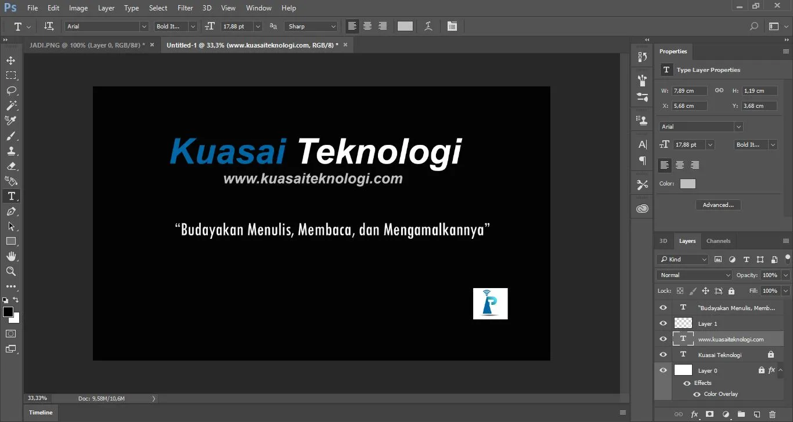Open the Filter menu
The image size is (793, 422).
185,8
